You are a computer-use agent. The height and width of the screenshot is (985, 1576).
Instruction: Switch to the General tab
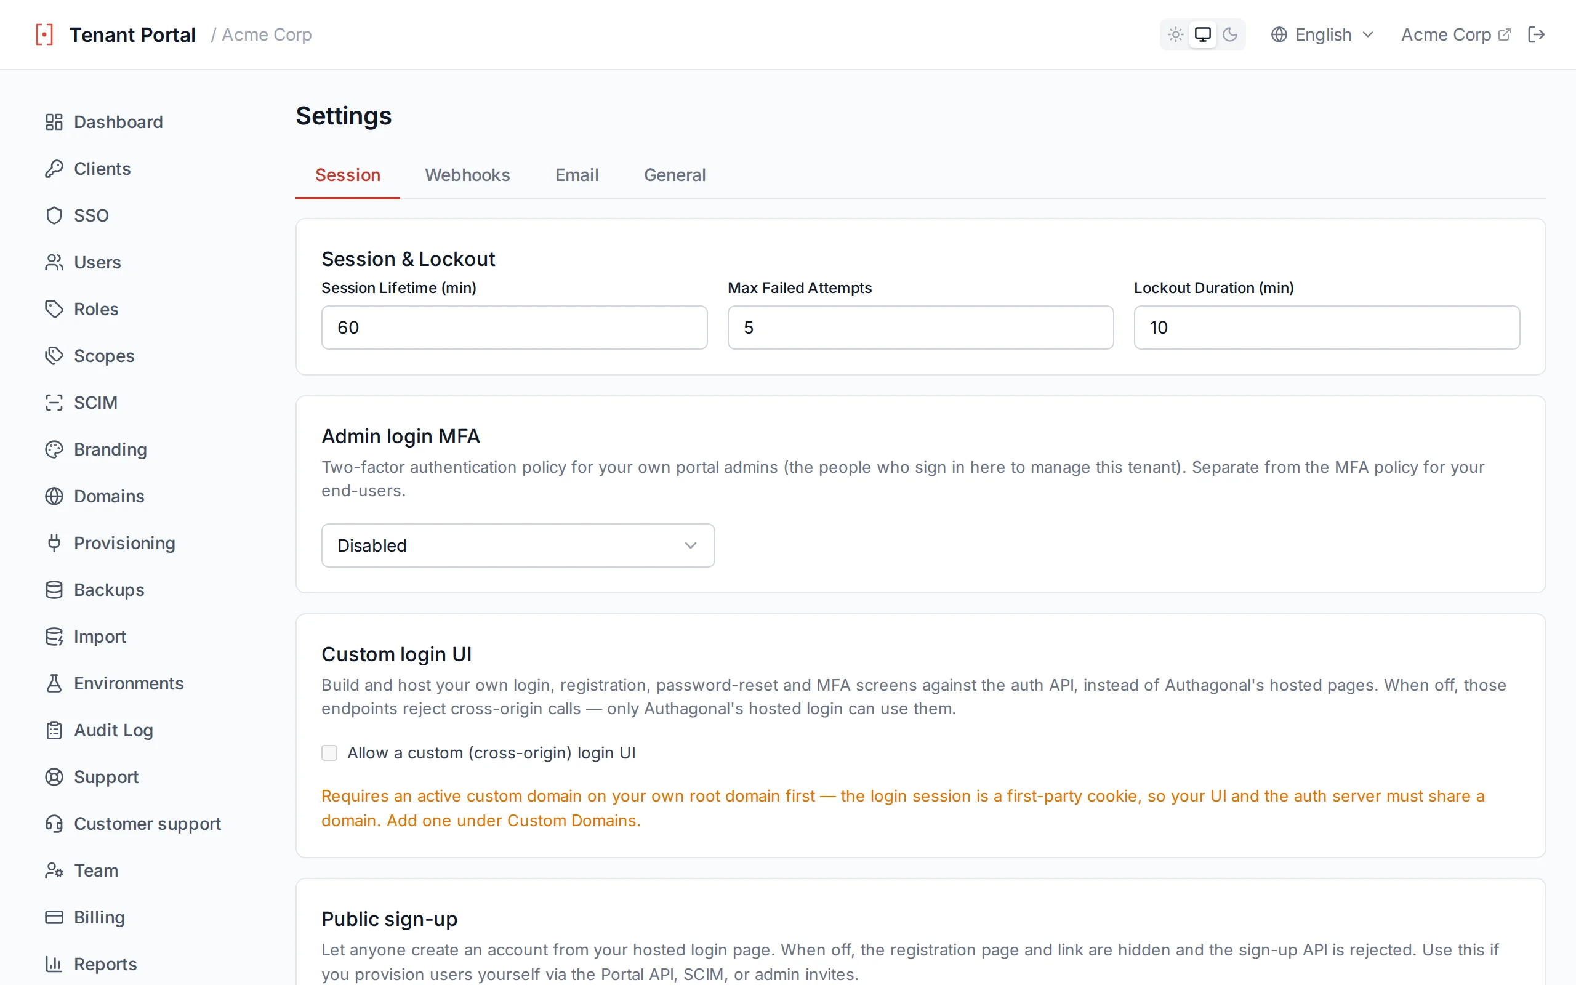point(675,175)
